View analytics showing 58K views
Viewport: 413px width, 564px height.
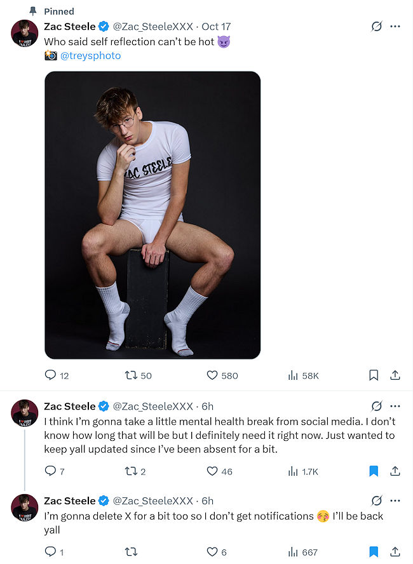pyautogui.click(x=294, y=375)
